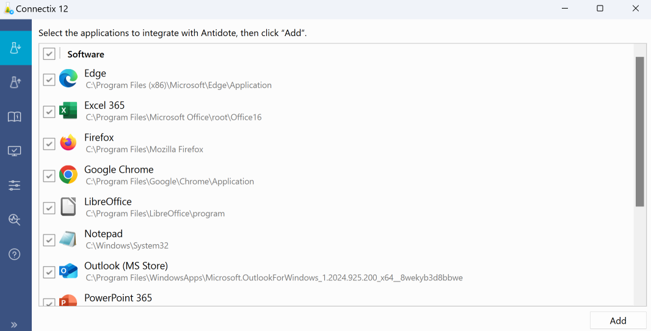Click the open book sidebar icon

pyautogui.click(x=15, y=117)
